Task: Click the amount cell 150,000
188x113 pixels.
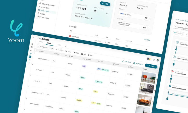Action: pos(70,64)
